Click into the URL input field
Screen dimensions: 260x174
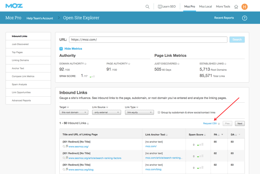[148, 40]
